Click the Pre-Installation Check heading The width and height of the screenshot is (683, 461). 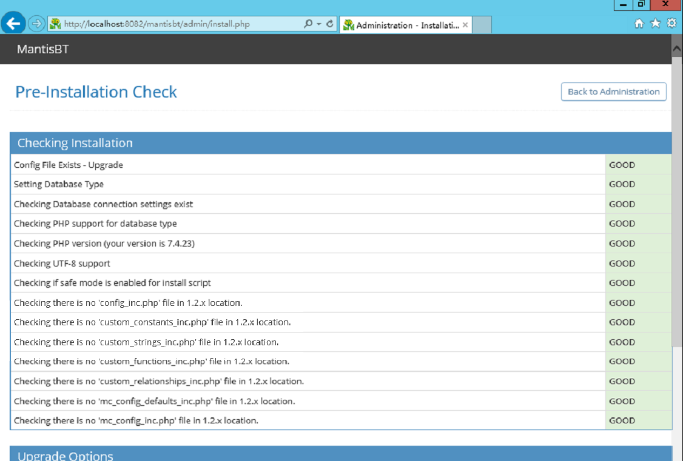point(96,91)
